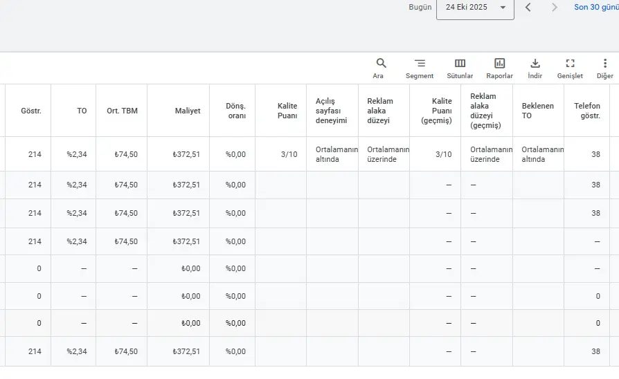Go to previous date range arrow
619x379 pixels.
tap(528, 8)
